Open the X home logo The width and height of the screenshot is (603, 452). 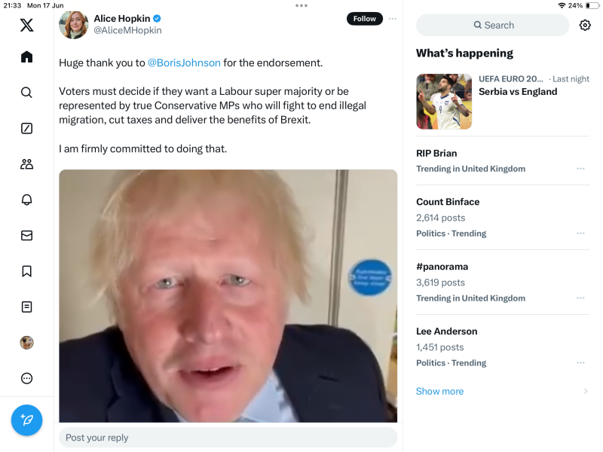pyautogui.click(x=26, y=25)
